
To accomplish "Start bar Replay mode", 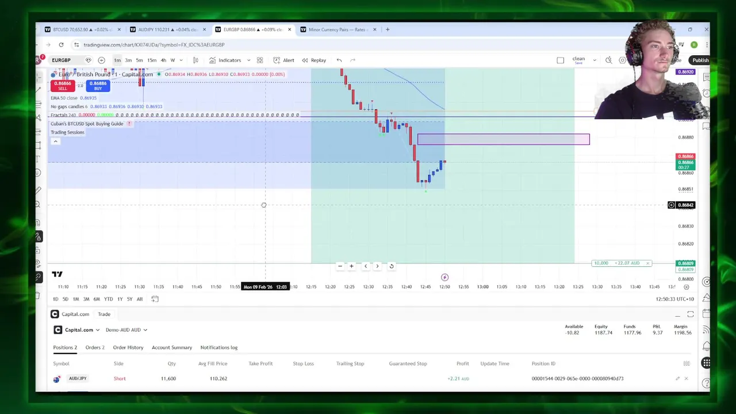I will 314,60.
